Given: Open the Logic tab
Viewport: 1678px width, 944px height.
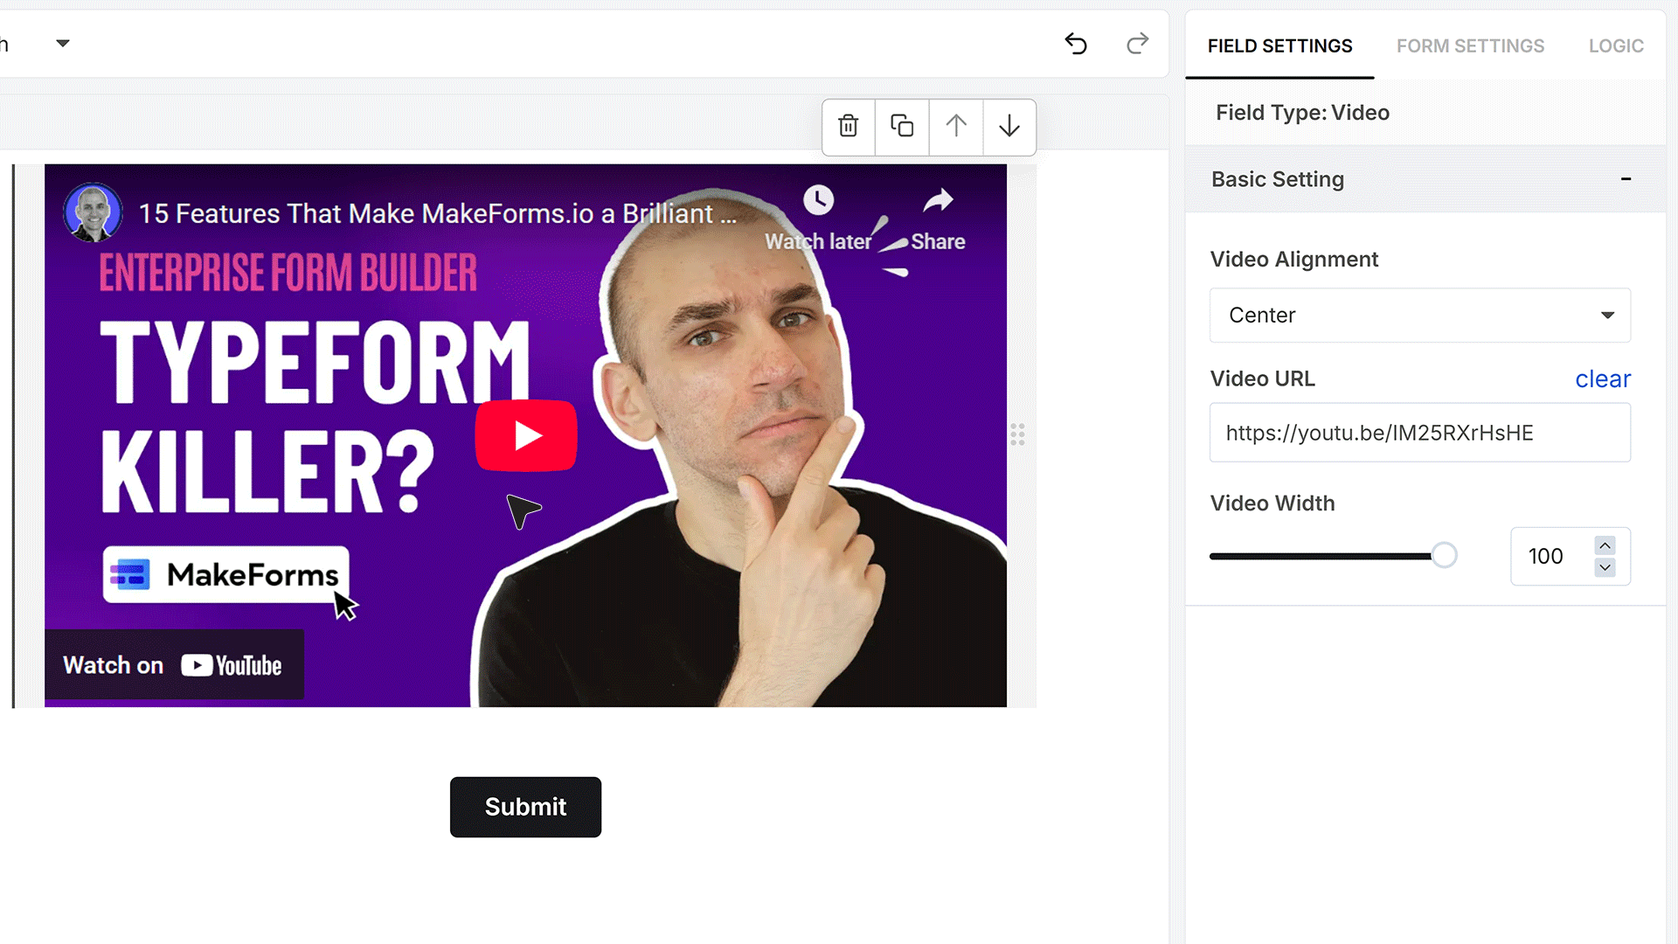Looking at the screenshot, I should click(x=1616, y=46).
